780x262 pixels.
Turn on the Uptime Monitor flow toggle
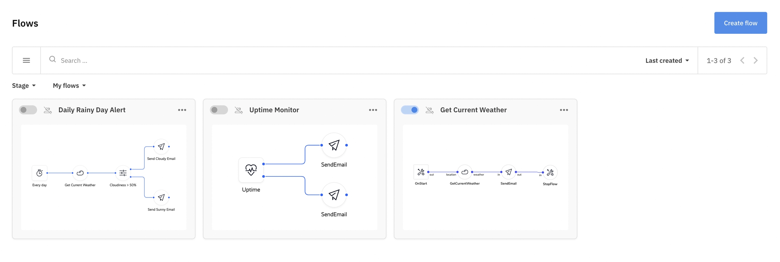(219, 110)
